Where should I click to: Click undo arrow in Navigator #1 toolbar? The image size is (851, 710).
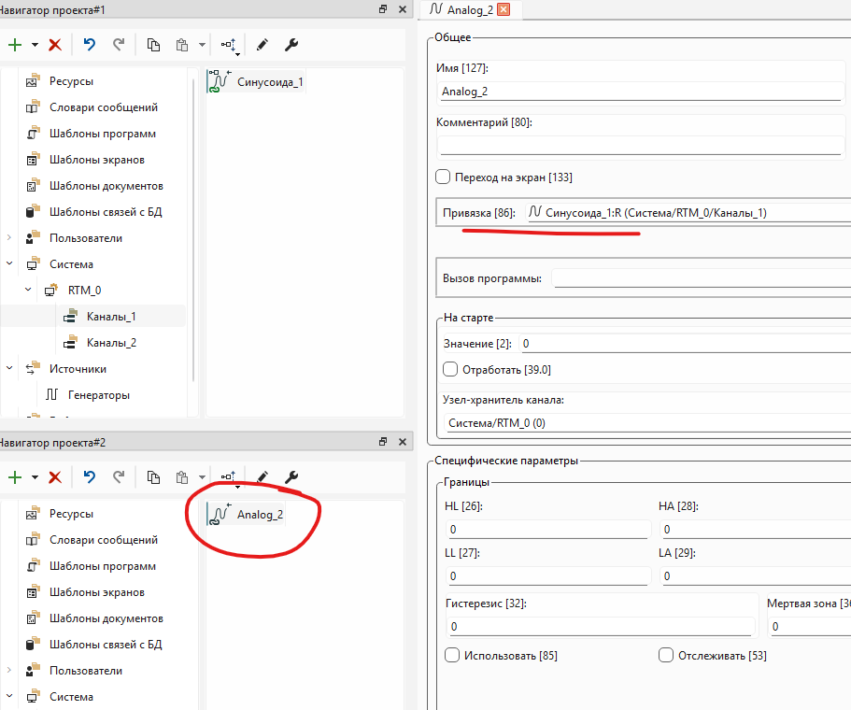(90, 45)
